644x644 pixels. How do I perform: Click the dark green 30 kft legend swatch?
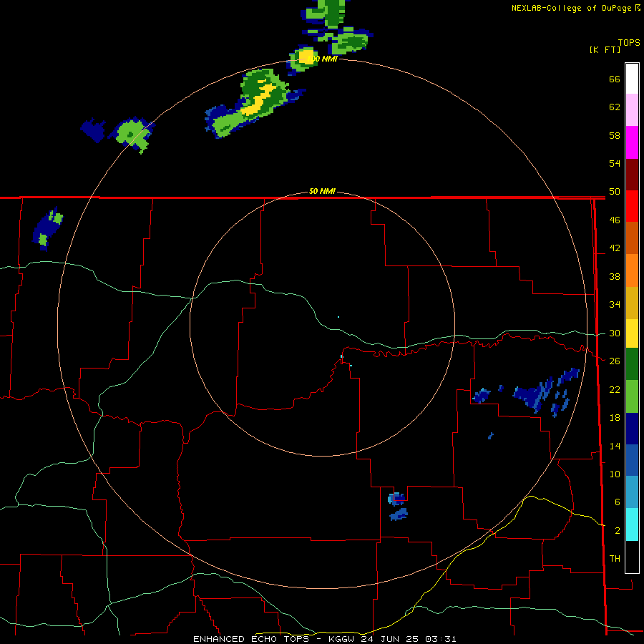pyautogui.click(x=632, y=364)
